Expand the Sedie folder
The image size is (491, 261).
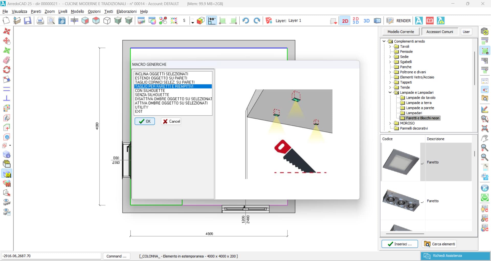(390, 57)
